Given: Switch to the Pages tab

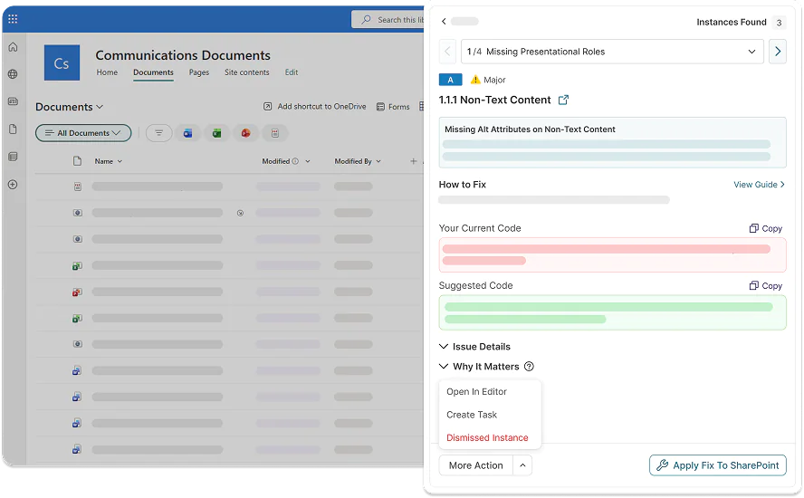Looking at the screenshot, I should tap(199, 72).
